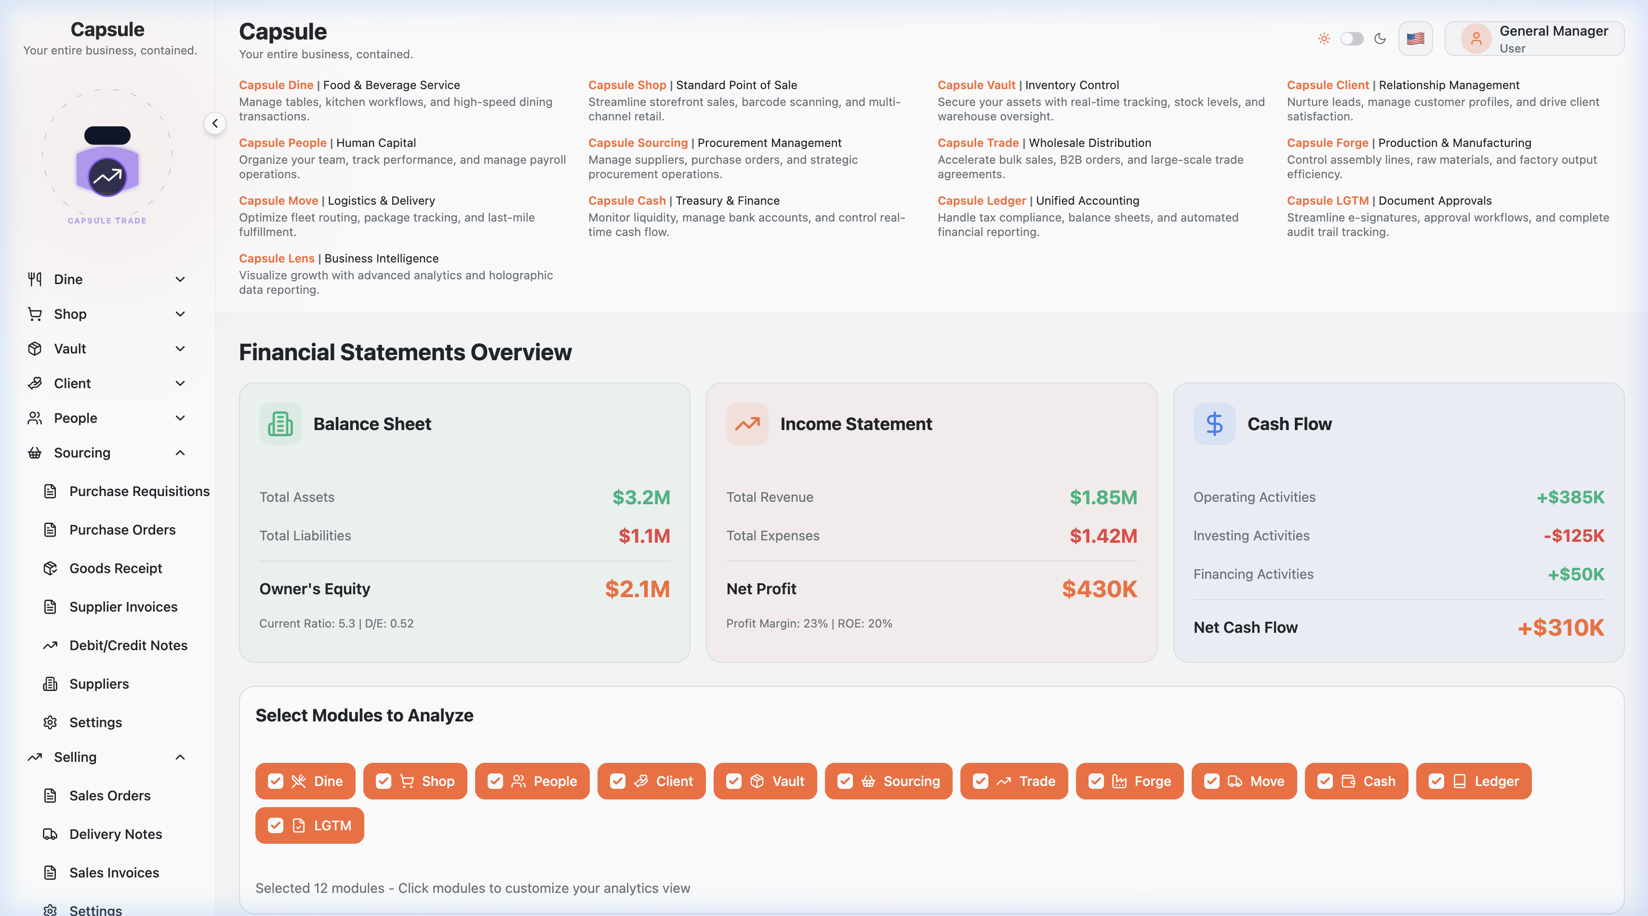
Task: Click the "$430K" Net Profit value
Action: (x=1099, y=589)
